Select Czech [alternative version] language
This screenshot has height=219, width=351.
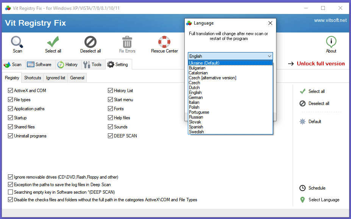pos(230,78)
